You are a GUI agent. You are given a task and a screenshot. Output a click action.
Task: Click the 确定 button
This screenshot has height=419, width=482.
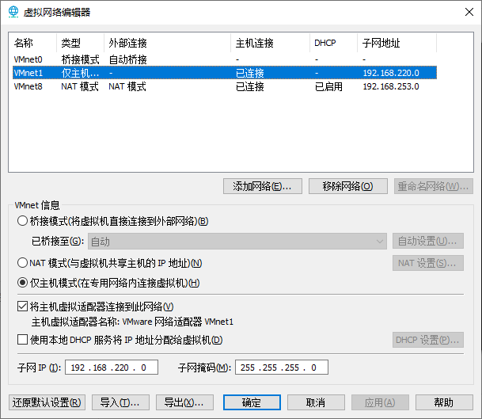(x=252, y=402)
